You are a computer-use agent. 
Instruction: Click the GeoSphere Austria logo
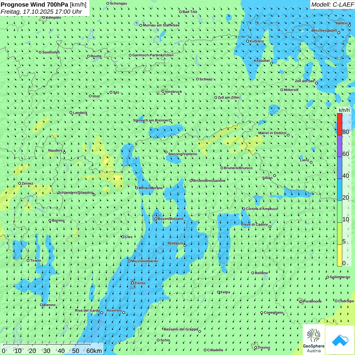coord(314,340)
